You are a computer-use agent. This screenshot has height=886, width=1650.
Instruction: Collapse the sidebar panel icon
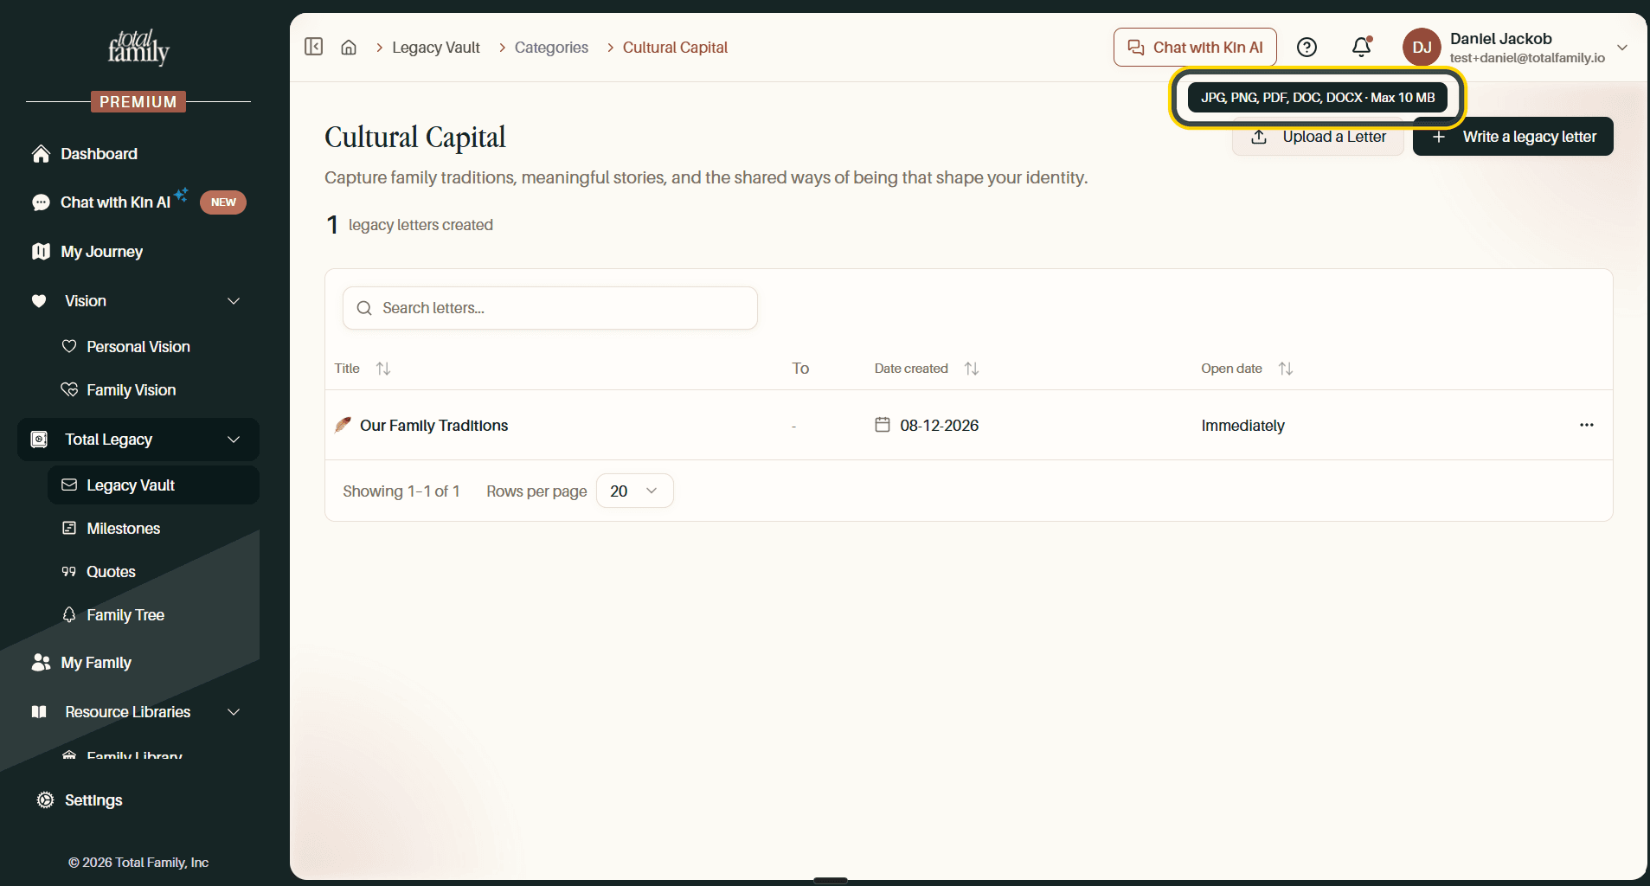pyautogui.click(x=313, y=47)
